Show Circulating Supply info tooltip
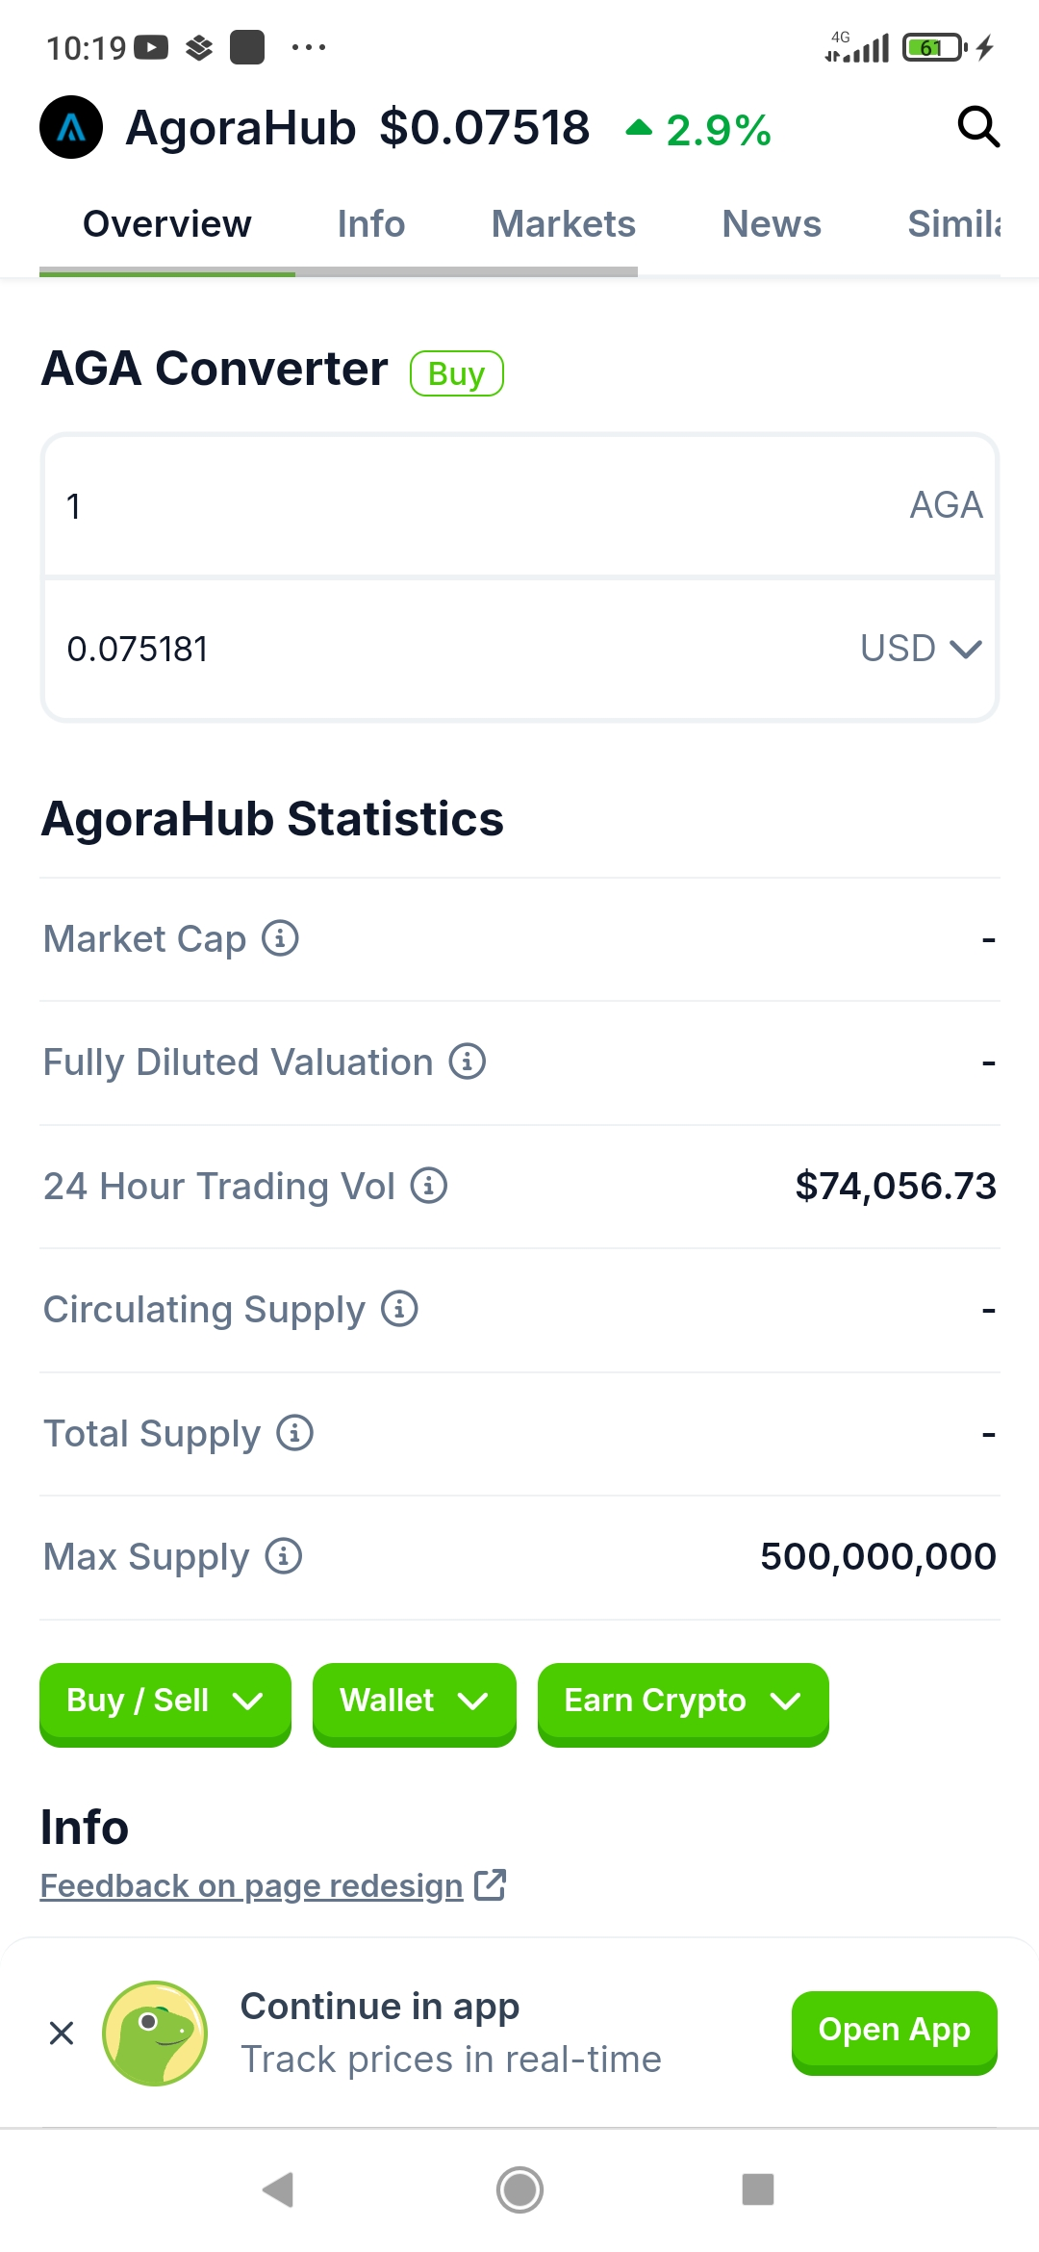1039x2252 pixels. tap(399, 1309)
